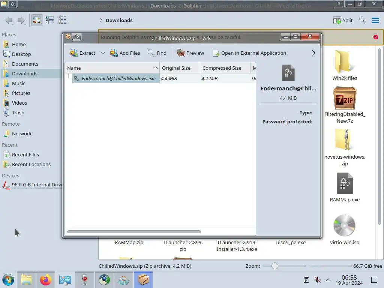Go back in Dolphin navigation
384x288 pixels.
click(9, 20)
